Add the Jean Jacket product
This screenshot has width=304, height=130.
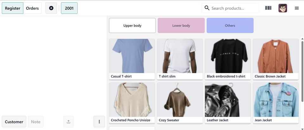(276, 103)
